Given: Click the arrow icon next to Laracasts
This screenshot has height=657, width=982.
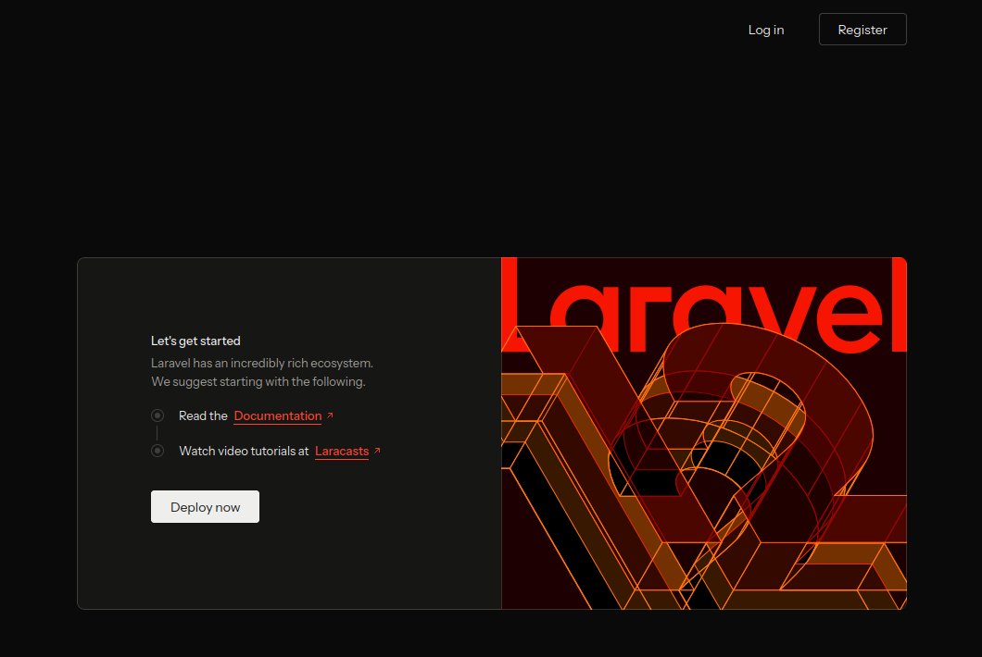Looking at the screenshot, I should point(377,451).
